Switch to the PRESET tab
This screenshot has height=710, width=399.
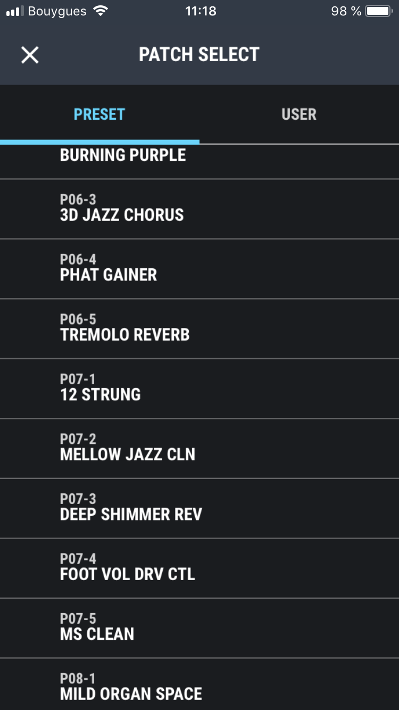coord(99,114)
